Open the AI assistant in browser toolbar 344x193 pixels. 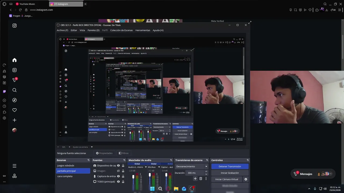pos(333,10)
